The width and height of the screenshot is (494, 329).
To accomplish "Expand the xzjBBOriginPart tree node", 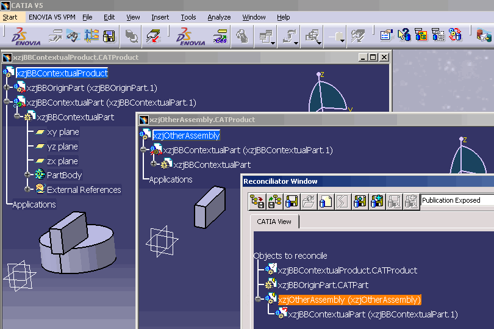I will pyautogui.click(x=7, y=88).
